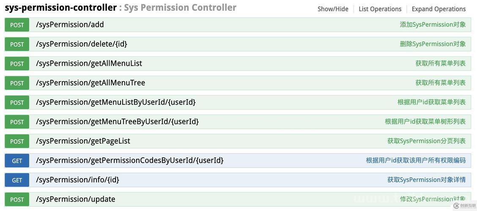Open /sysPermission/add endpoint path
The image size is (477, 211).
(70, 24)
